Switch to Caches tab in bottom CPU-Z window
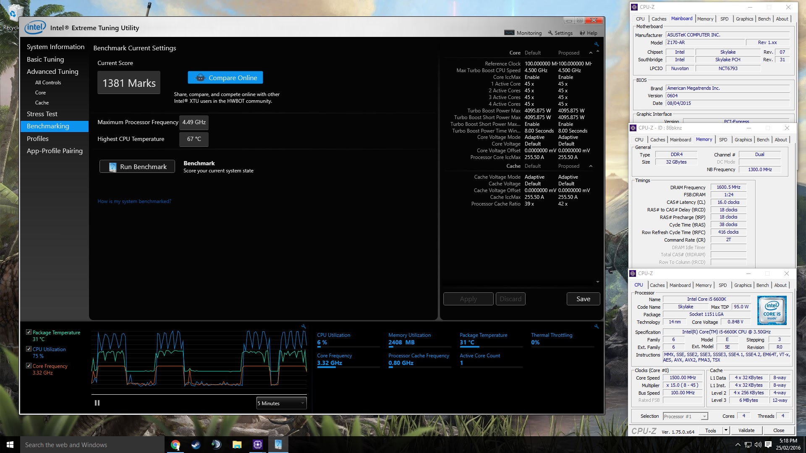The height and width of the screenshot is (453, 806). [657, 285]
